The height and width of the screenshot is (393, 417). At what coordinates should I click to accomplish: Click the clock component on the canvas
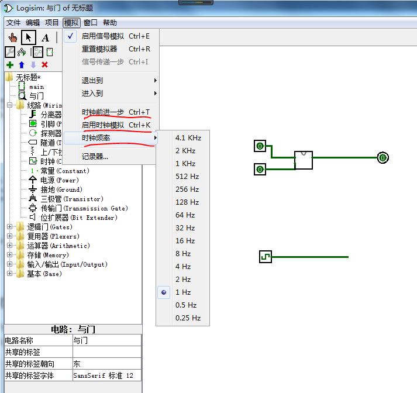click(266, 257)
